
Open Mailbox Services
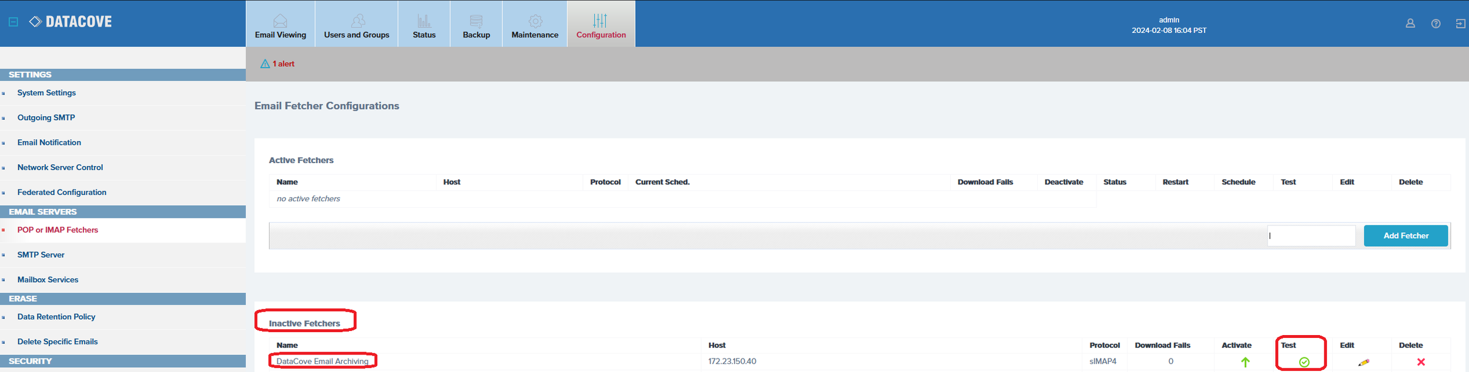[x=48, y=280]
